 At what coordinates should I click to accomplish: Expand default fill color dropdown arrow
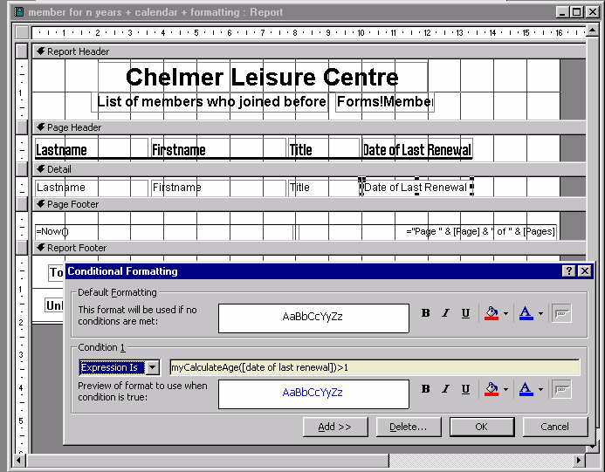coord(505,314)
